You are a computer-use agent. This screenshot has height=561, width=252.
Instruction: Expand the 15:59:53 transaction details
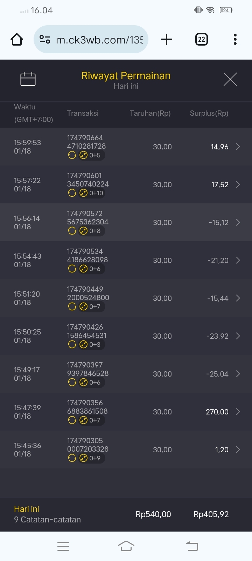pos(238,147)
